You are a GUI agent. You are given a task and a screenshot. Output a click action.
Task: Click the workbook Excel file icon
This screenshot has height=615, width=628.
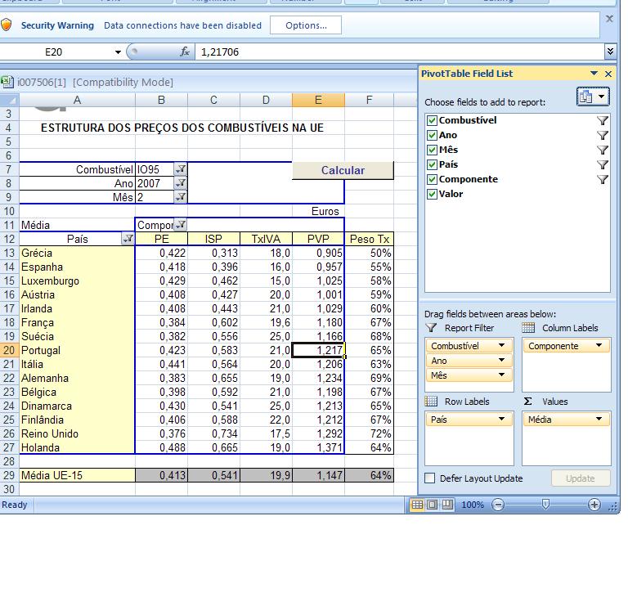click(x=7, y=82)
